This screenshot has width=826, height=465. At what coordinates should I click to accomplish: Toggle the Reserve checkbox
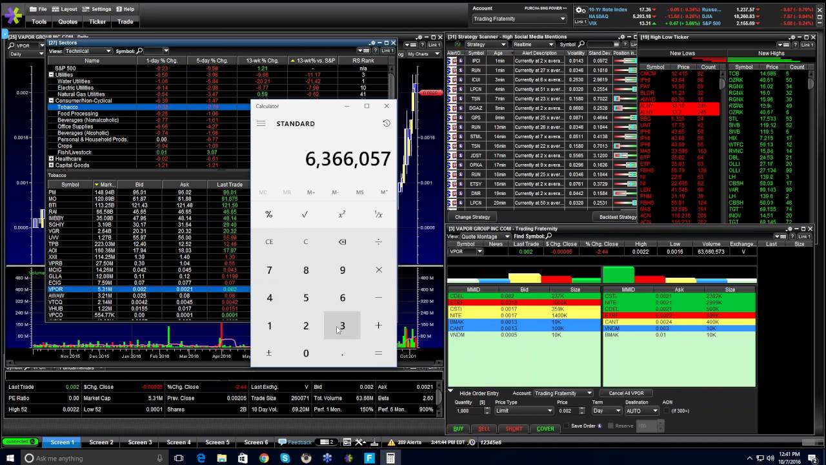[x=611, y=426]
